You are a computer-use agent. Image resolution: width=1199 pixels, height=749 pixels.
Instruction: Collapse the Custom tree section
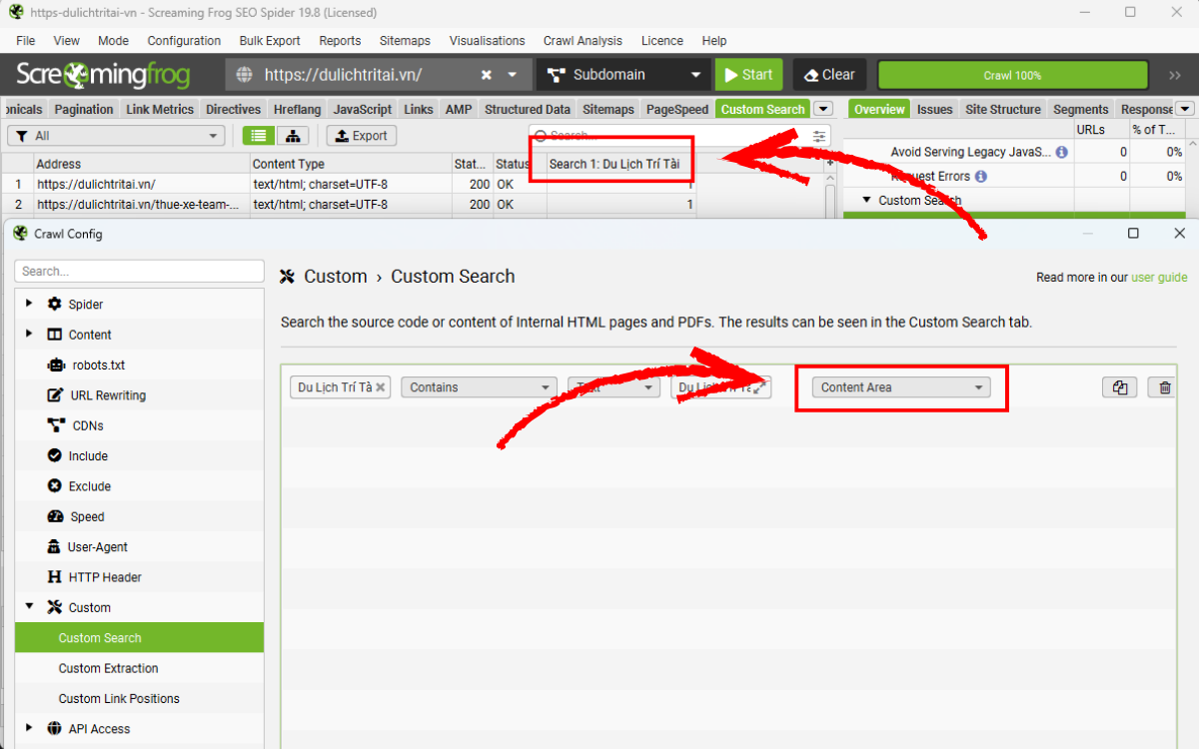coord(29,607)
